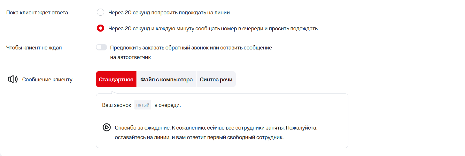
Task: Play the standard waiting message audio
Action: click(106, 128)
